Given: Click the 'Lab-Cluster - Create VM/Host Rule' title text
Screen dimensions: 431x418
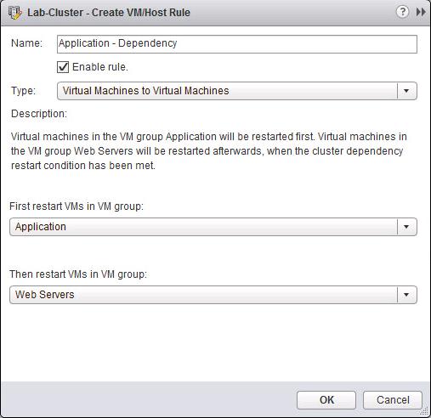Looking at the screenshot, I should pyautogui.click(x=109, y=13).
